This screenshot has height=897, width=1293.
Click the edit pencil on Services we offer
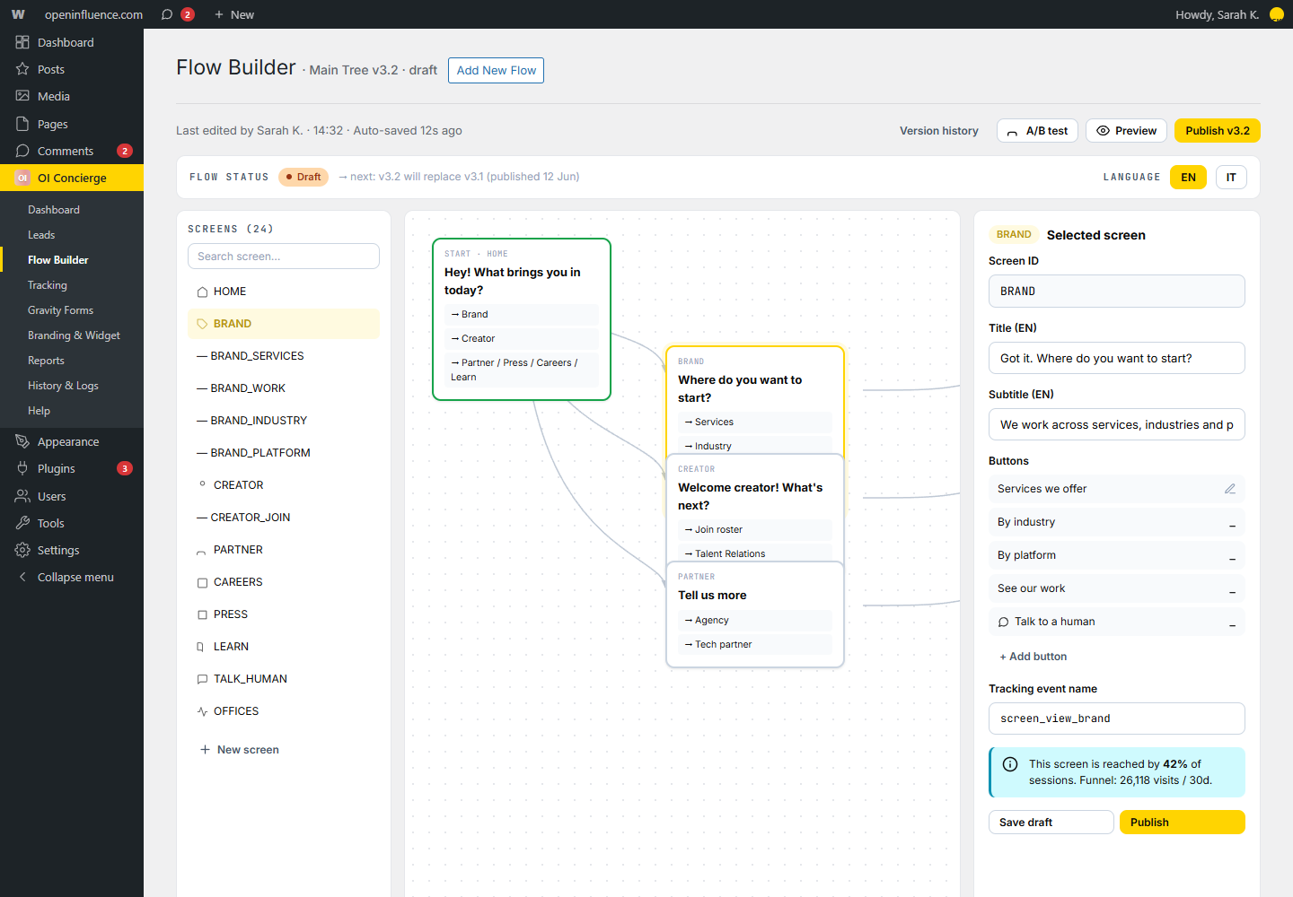click(x=1230, y=489)
